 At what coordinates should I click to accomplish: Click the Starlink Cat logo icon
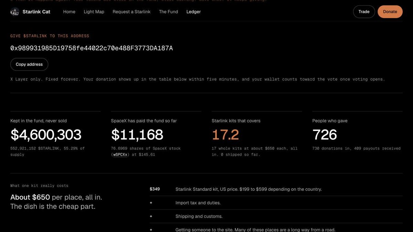15,12
